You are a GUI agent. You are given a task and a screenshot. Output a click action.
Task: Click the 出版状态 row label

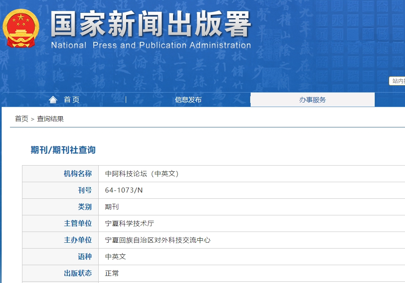tap(78, 273)
